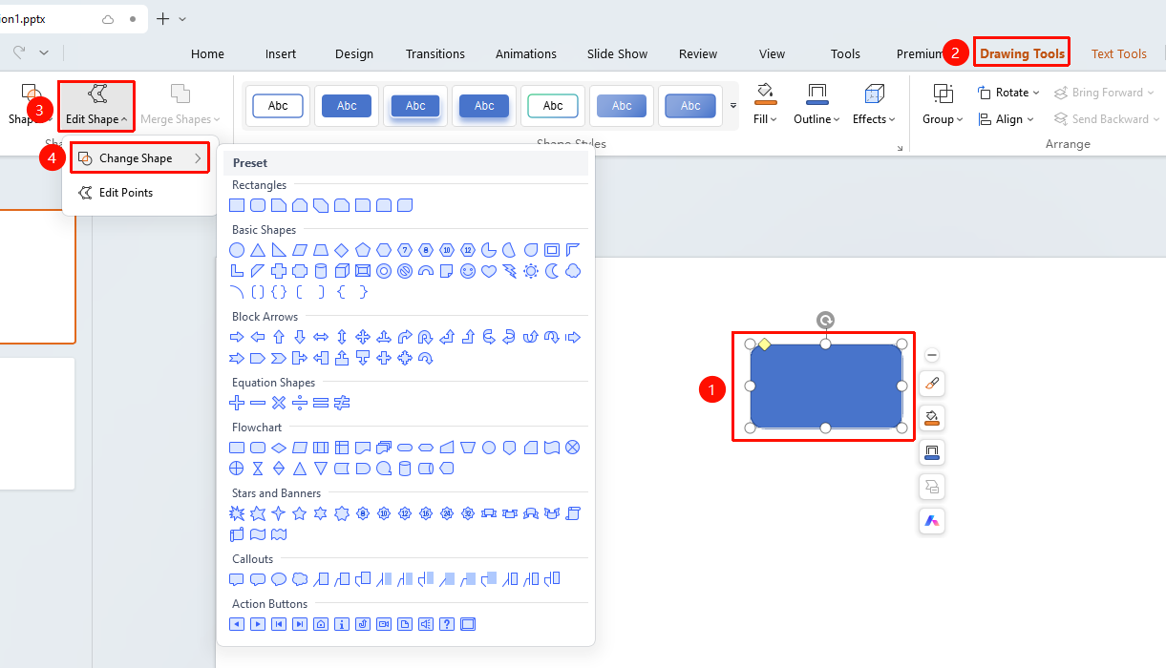Open the Rotate dropdown
The image size is (1166, 668).
(x=1008, y=93)
